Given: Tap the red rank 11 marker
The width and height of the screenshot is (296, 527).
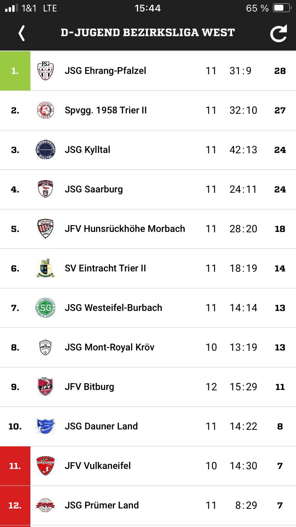Looking at the screenshot, I should pos(15,466).
